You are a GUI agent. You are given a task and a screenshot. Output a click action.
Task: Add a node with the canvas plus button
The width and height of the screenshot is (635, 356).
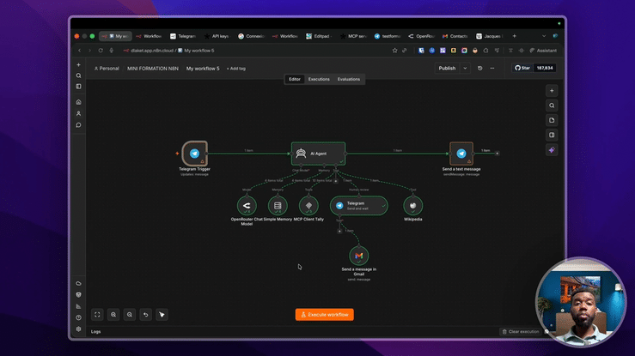(552, 91)
